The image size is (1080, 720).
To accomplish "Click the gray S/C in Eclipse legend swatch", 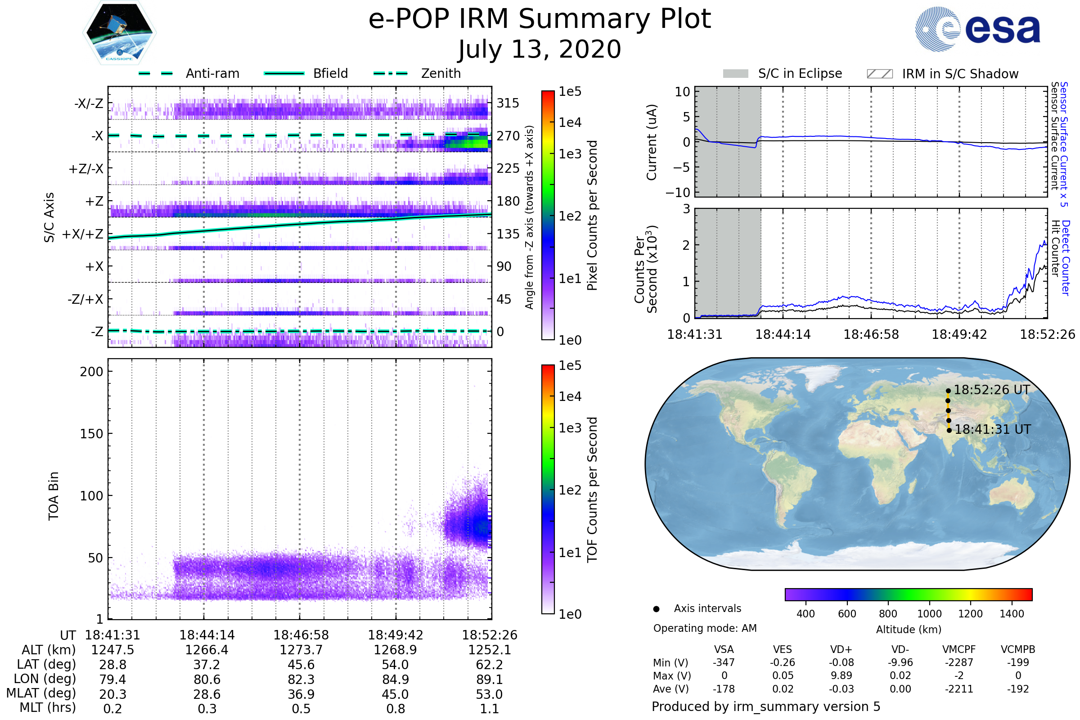I will (x=736, y=74).
